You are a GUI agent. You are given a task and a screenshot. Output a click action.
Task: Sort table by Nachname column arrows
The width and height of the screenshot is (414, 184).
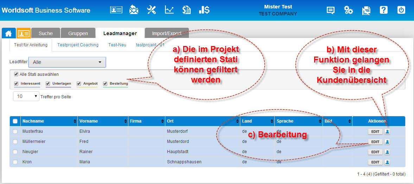tap(75, 121)
